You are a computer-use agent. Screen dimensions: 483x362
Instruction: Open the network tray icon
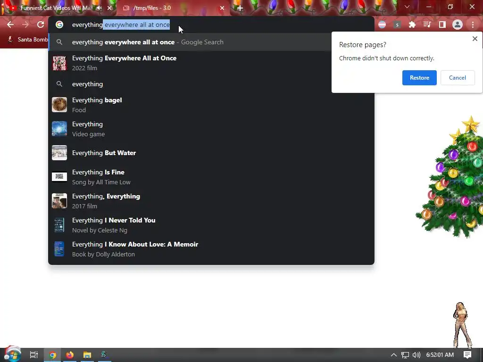tap(405, 355)
